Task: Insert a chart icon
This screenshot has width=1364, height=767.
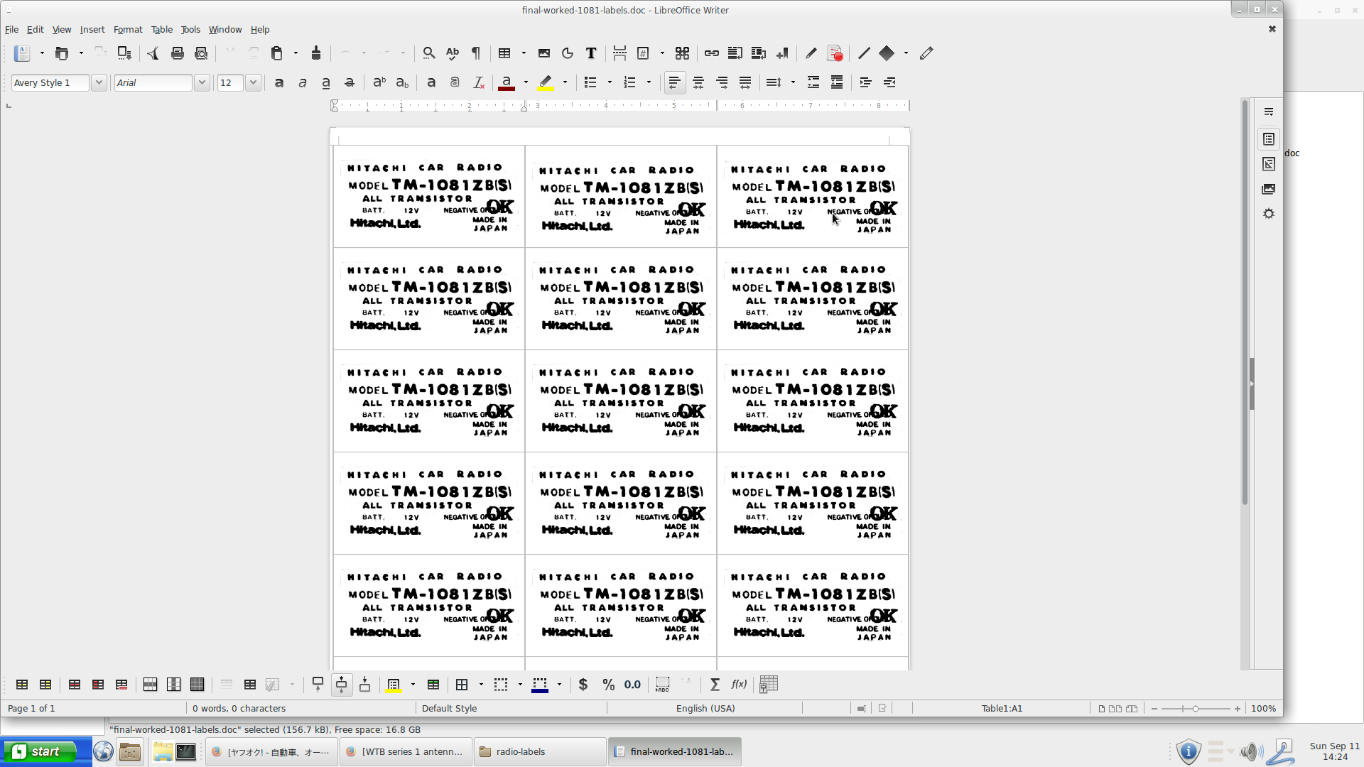Action: (x=568, y=53)
